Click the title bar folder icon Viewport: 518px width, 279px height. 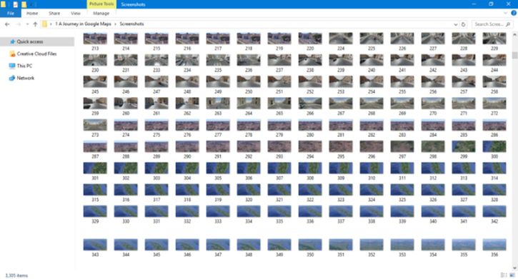(x=3, y=4)
